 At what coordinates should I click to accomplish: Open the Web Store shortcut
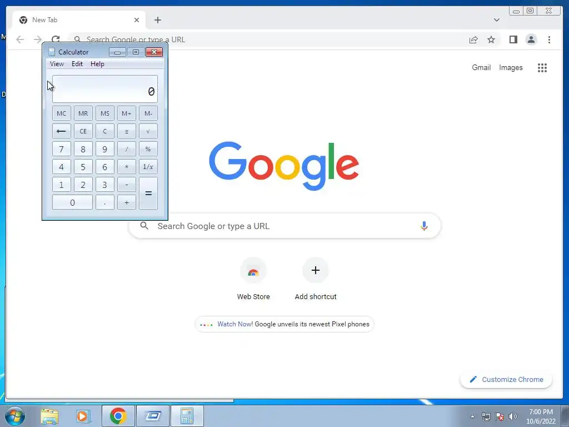[253, 279]
